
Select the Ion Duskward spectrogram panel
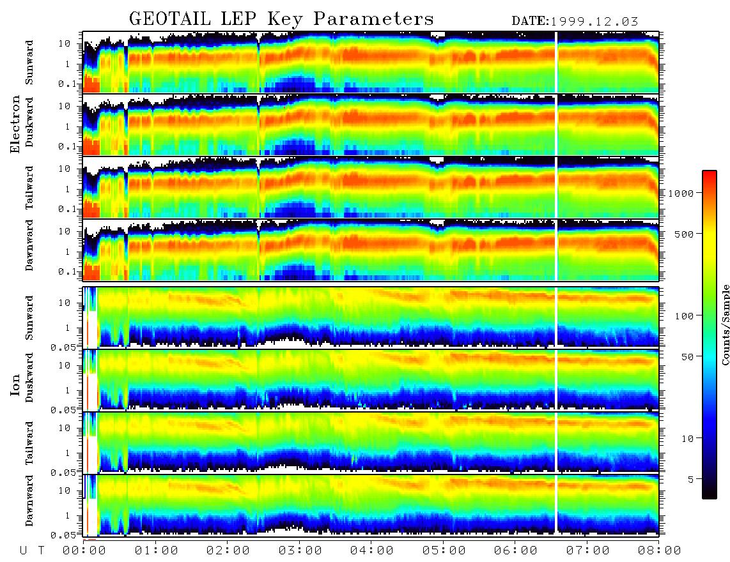(371, 380)
